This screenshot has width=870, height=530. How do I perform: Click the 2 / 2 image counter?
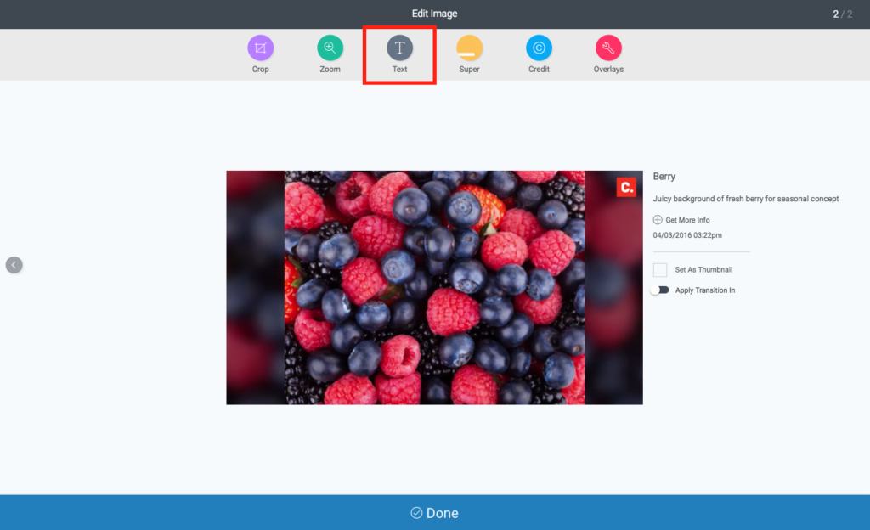[842, 14]
